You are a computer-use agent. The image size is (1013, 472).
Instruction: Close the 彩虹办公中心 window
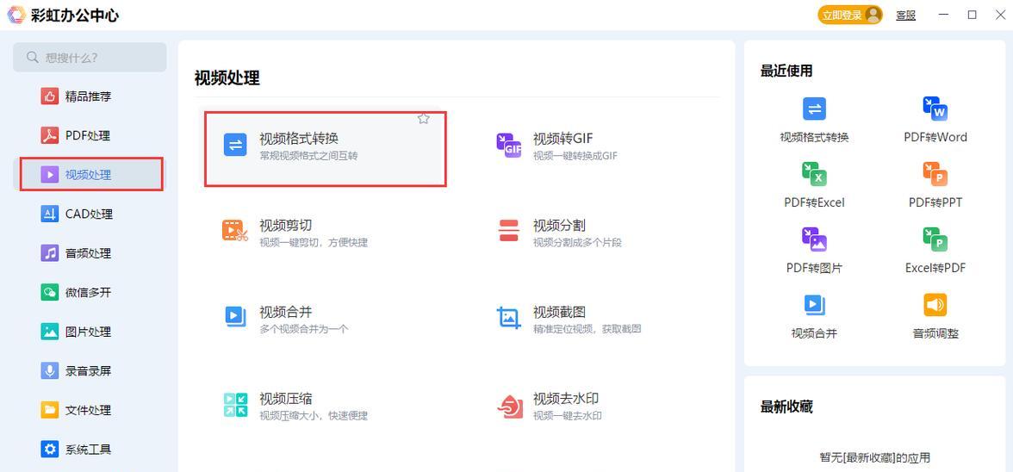pos(999,15)
